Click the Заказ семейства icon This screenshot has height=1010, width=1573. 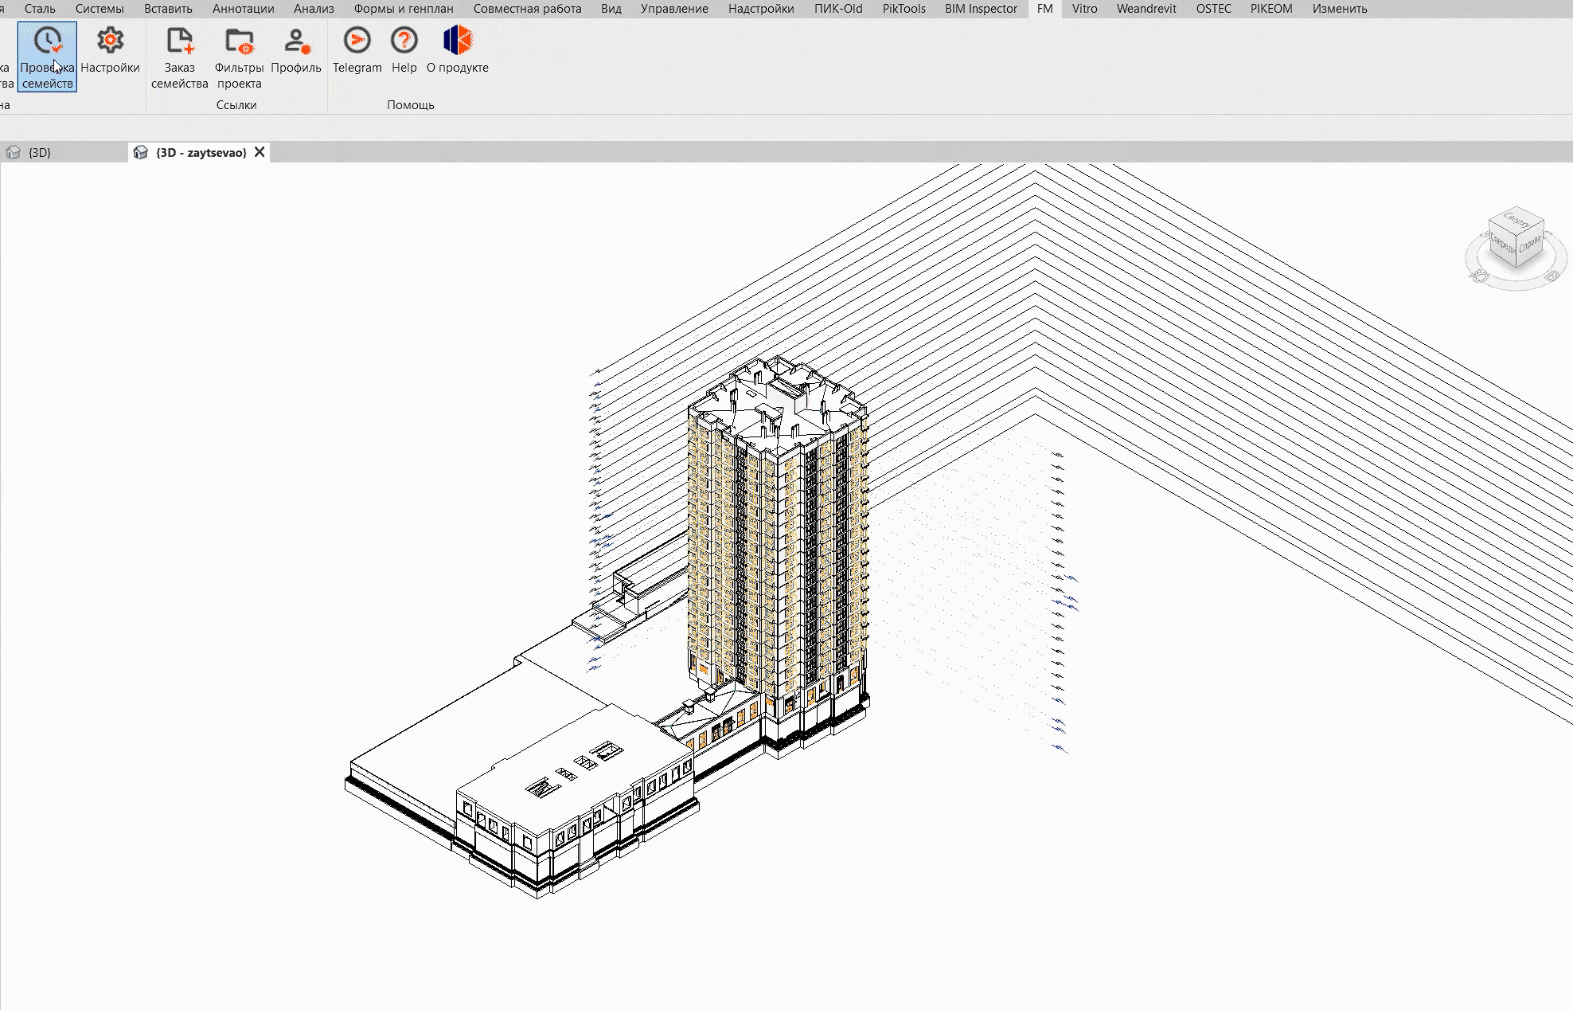click(180, 41)
